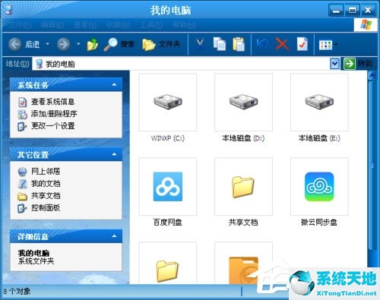Open the 文件(F) menu
Screen dimensions: 380x300
click(x=19, y=25)
